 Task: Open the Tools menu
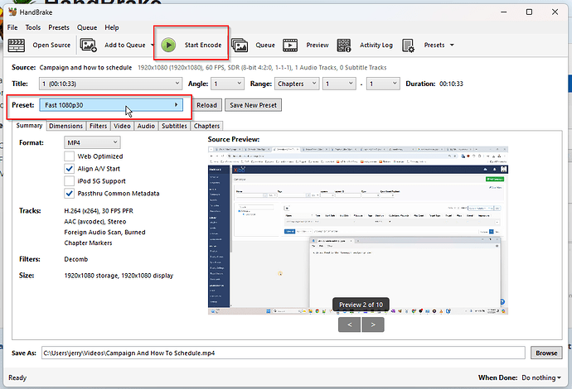33,27
